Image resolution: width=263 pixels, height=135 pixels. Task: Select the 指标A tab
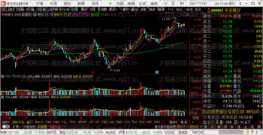click(x=6, y=122)
